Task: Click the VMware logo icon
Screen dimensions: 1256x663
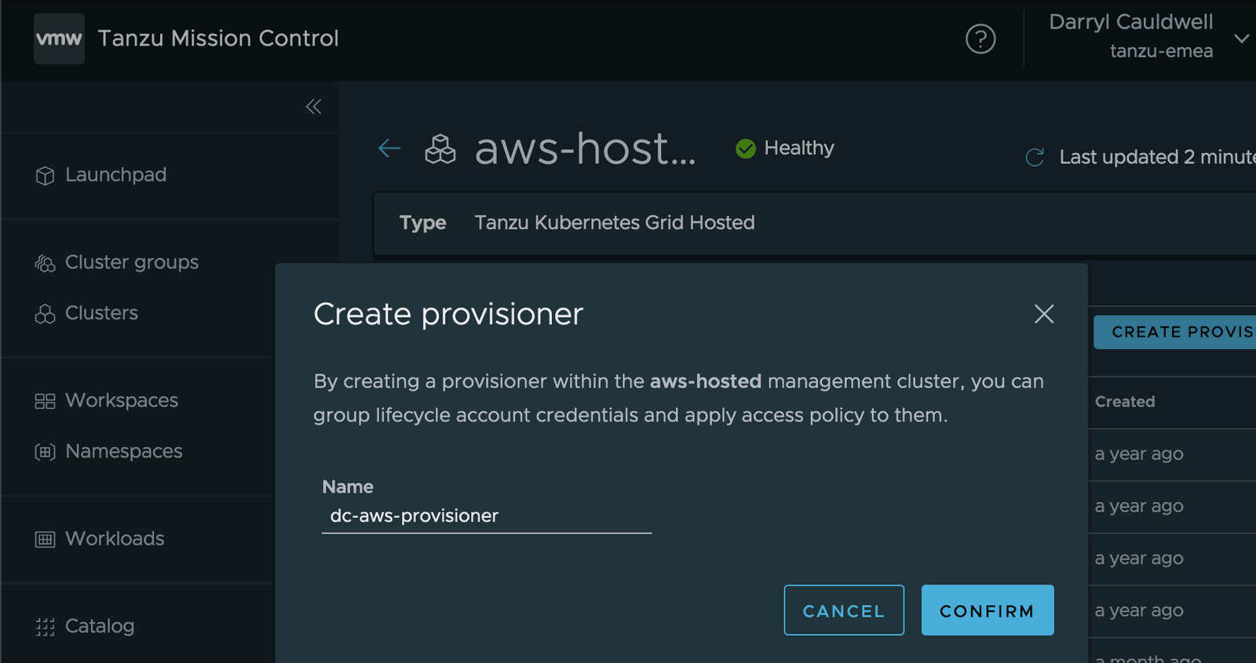Action: [59, 38]
